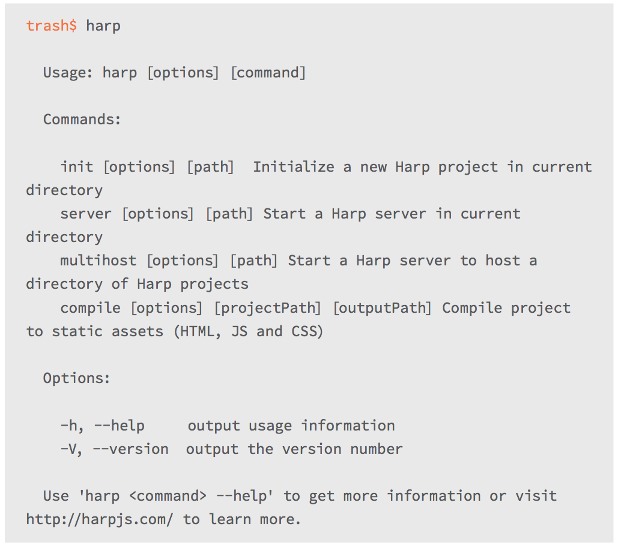The image size is (618, 547).
Task: Click the [outputPath] argument text
Action: [383, 308]
